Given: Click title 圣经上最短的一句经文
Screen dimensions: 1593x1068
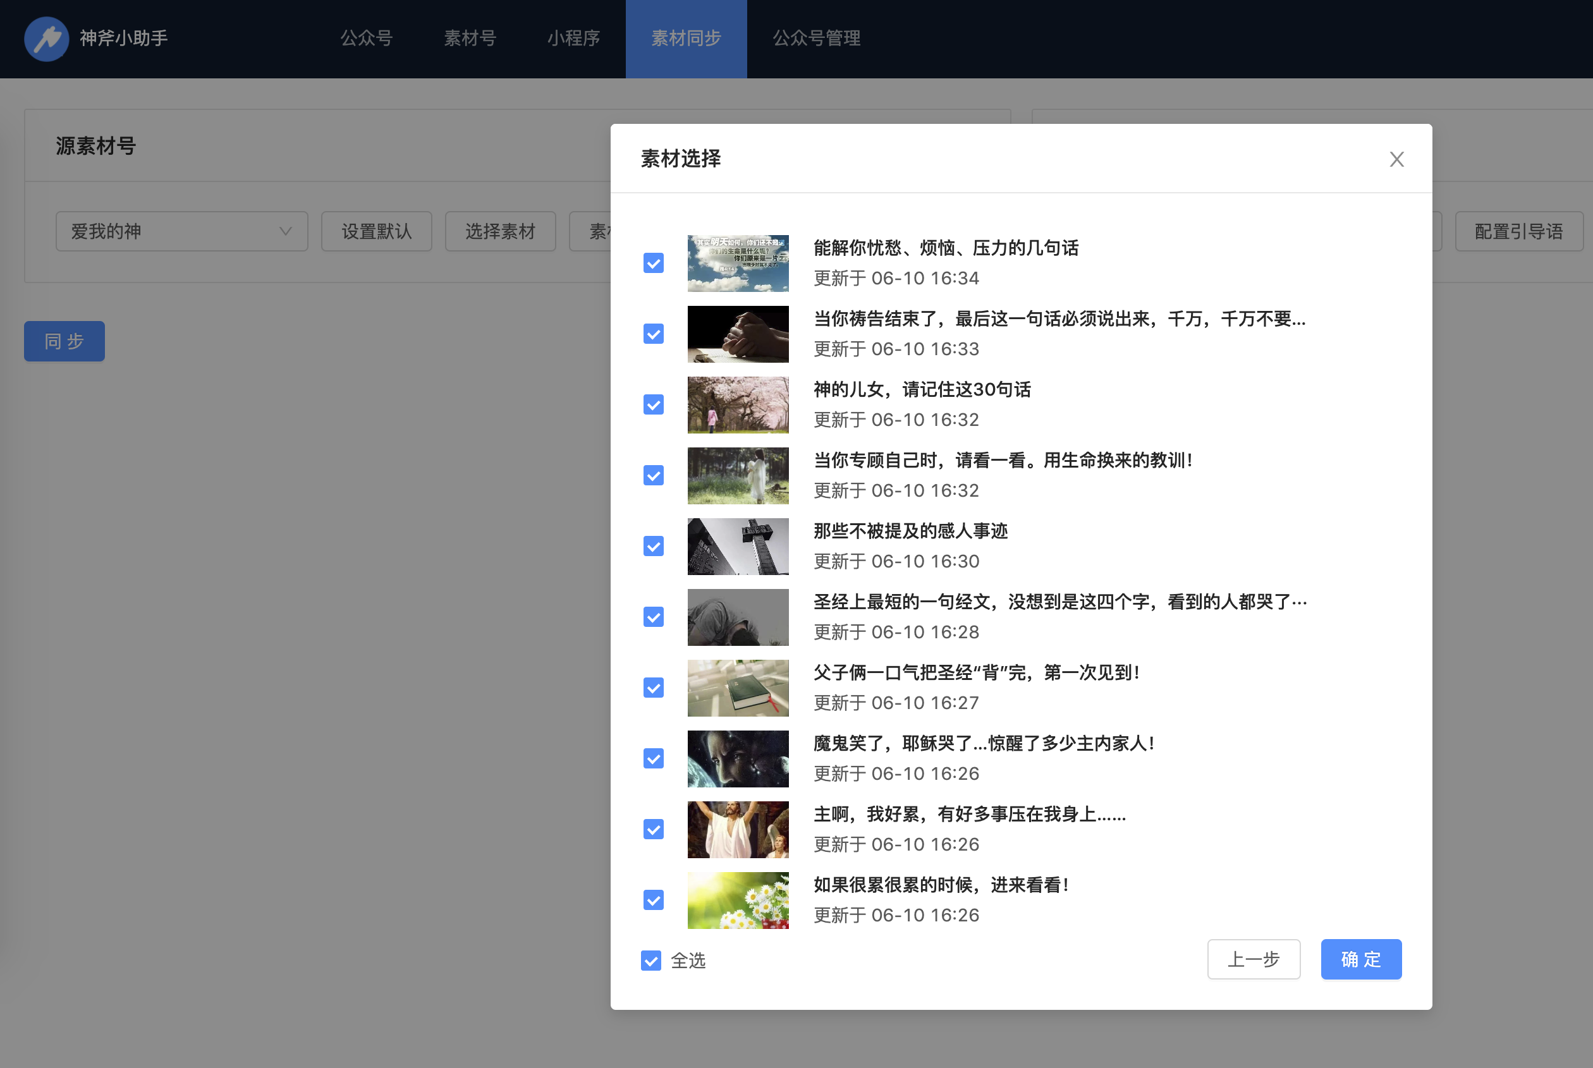Looking at the screenshot, I should [1060, 603].
